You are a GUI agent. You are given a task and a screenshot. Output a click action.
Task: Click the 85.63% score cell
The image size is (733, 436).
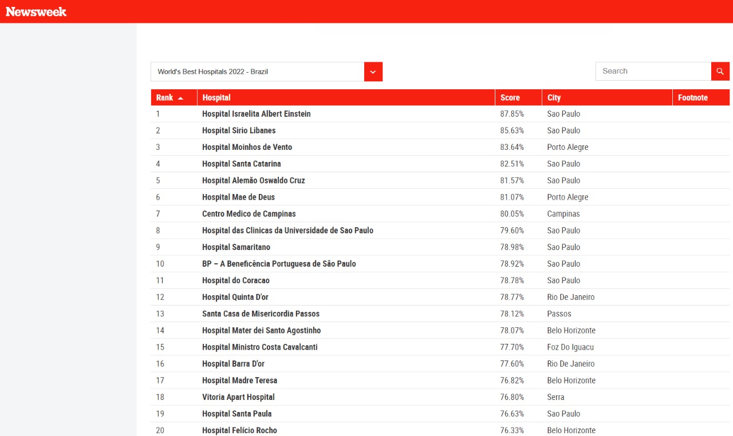click(x=512, y=130)
